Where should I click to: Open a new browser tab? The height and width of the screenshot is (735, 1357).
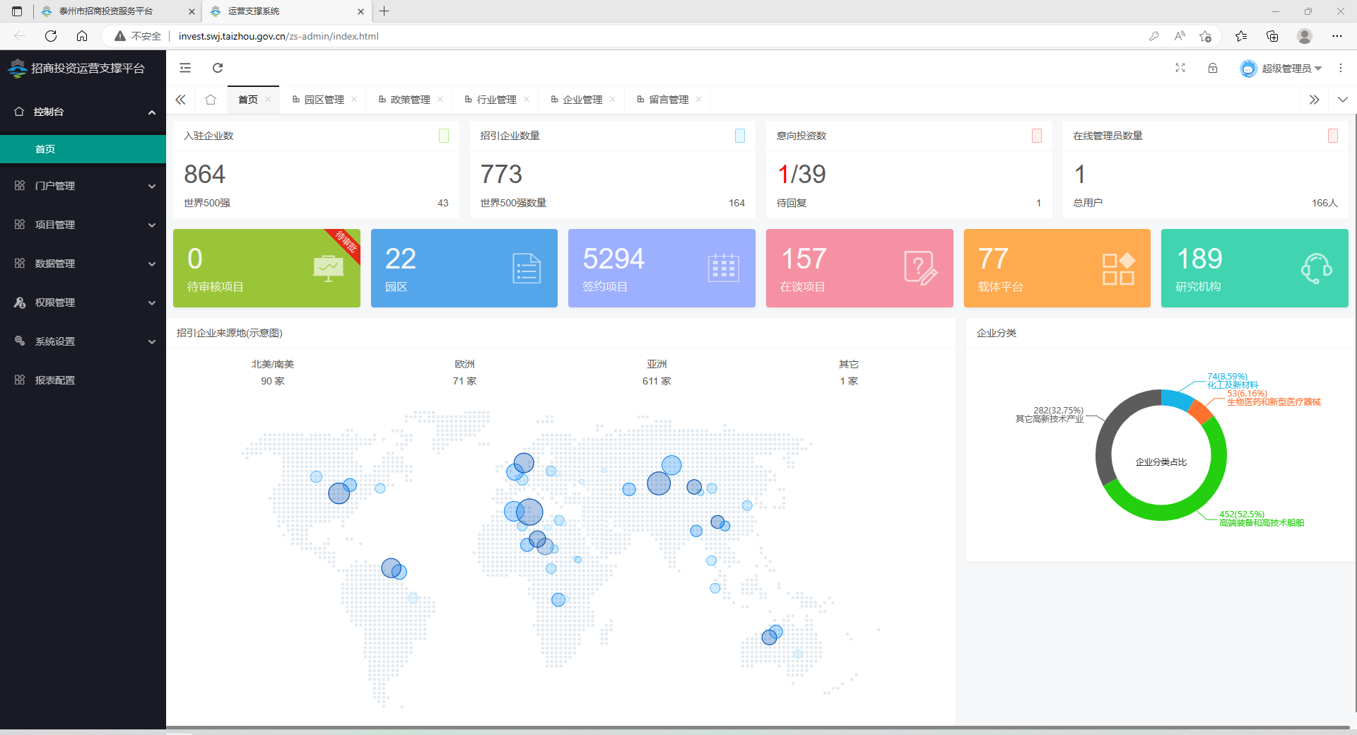pyautogui.click(x=384, y=11)
